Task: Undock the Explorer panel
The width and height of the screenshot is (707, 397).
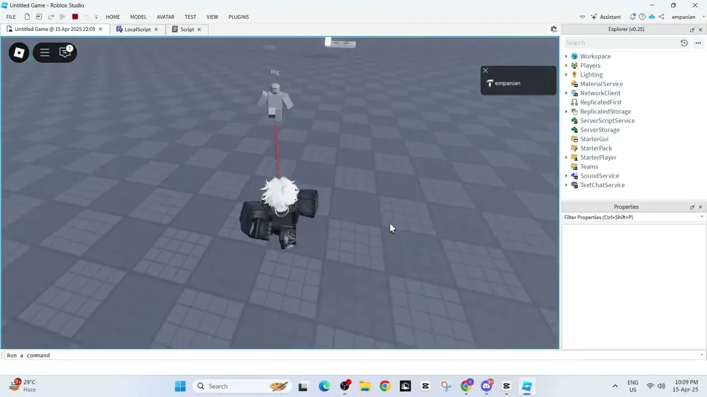Action: coord(692,30)
